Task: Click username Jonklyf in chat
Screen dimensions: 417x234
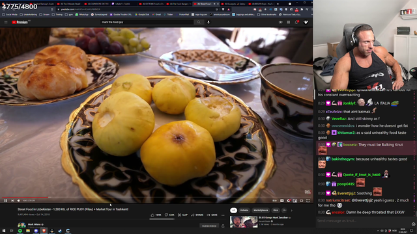Action: point(349,103)
